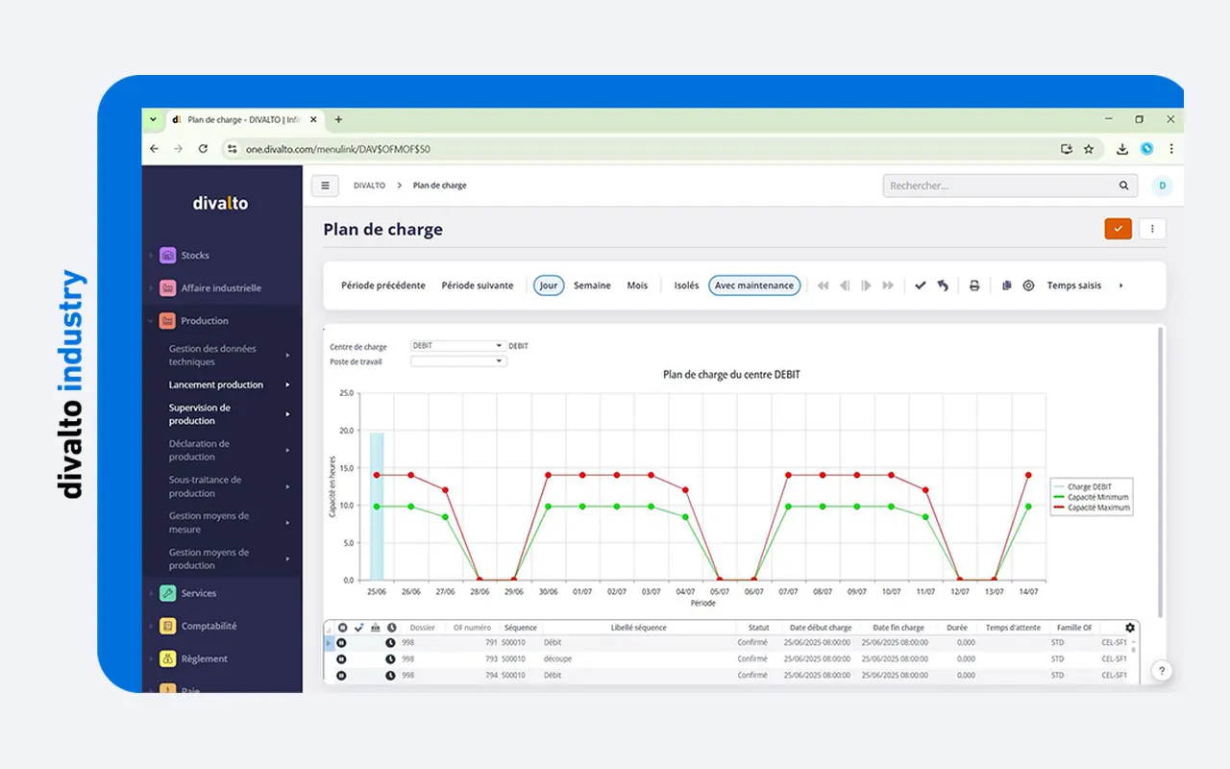Toggle the Isolés option

point(686,285)
